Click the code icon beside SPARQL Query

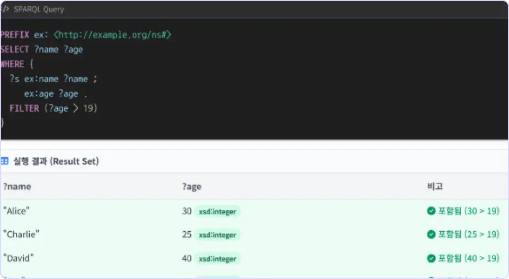point(5,9)
